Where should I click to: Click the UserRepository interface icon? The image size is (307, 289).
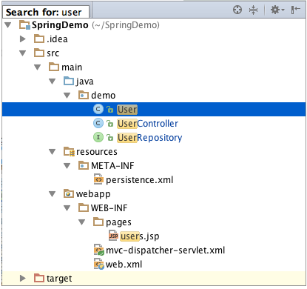(x=98, y=137)
